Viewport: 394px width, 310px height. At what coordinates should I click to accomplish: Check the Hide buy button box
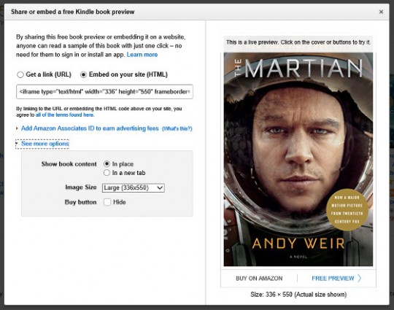pos(107,202)
